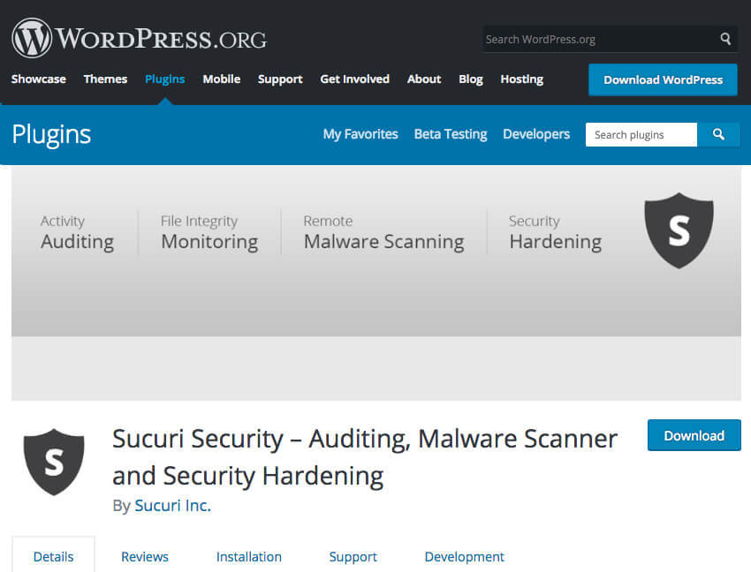The width and height of the screenshot is (751, 572).
Task: Switch to the Reviews tab
Action: [145, 557]
